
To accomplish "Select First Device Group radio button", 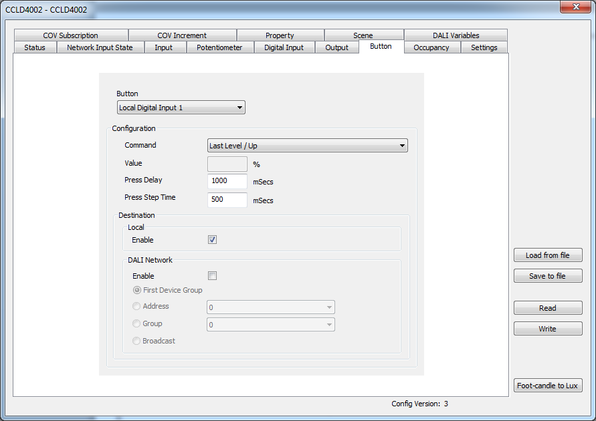I will (137, 290).
